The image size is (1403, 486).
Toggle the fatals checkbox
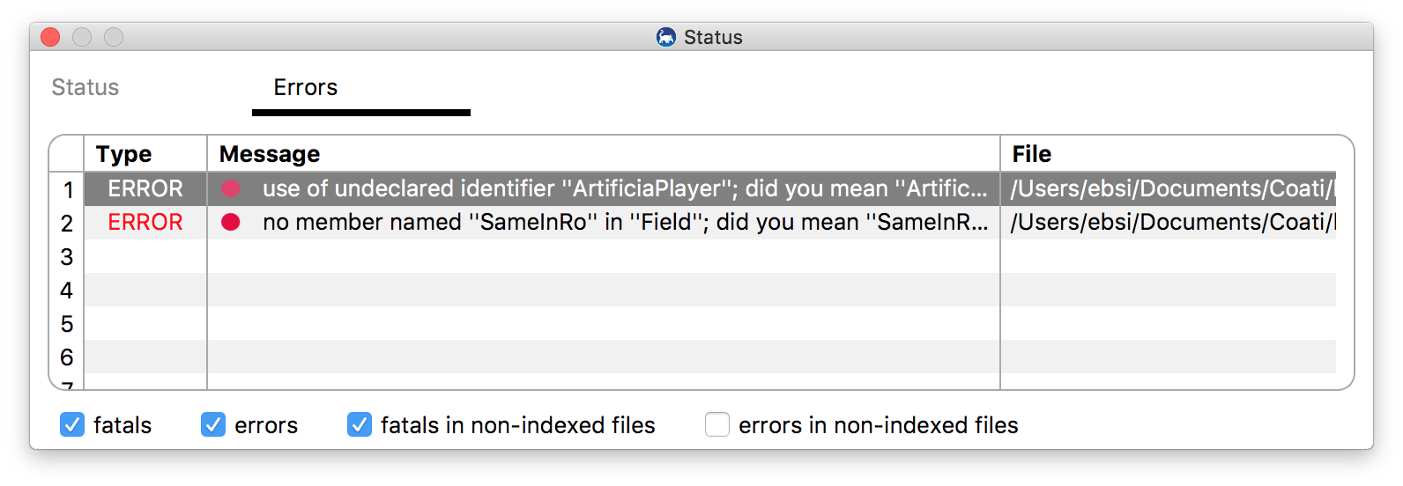pos(72,424)
